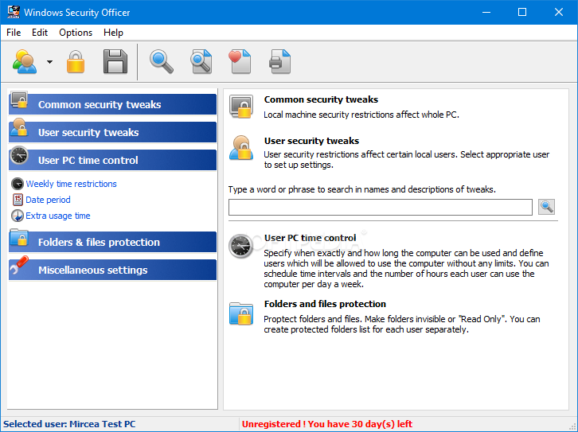Expand Miscellaneous settings sidebar section
The width and height of the screenshot is (578, 432).
113,270
